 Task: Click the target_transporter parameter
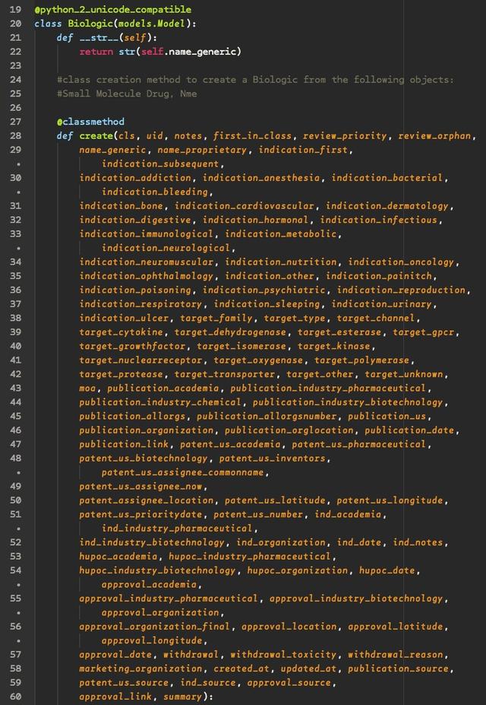pyautogui.click(x=225, y=374)
